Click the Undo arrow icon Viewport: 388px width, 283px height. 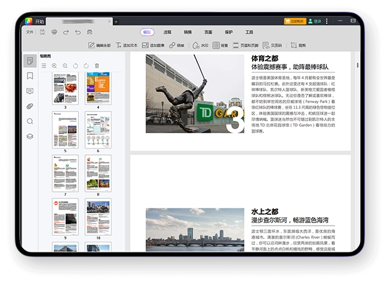coord(78,32)
